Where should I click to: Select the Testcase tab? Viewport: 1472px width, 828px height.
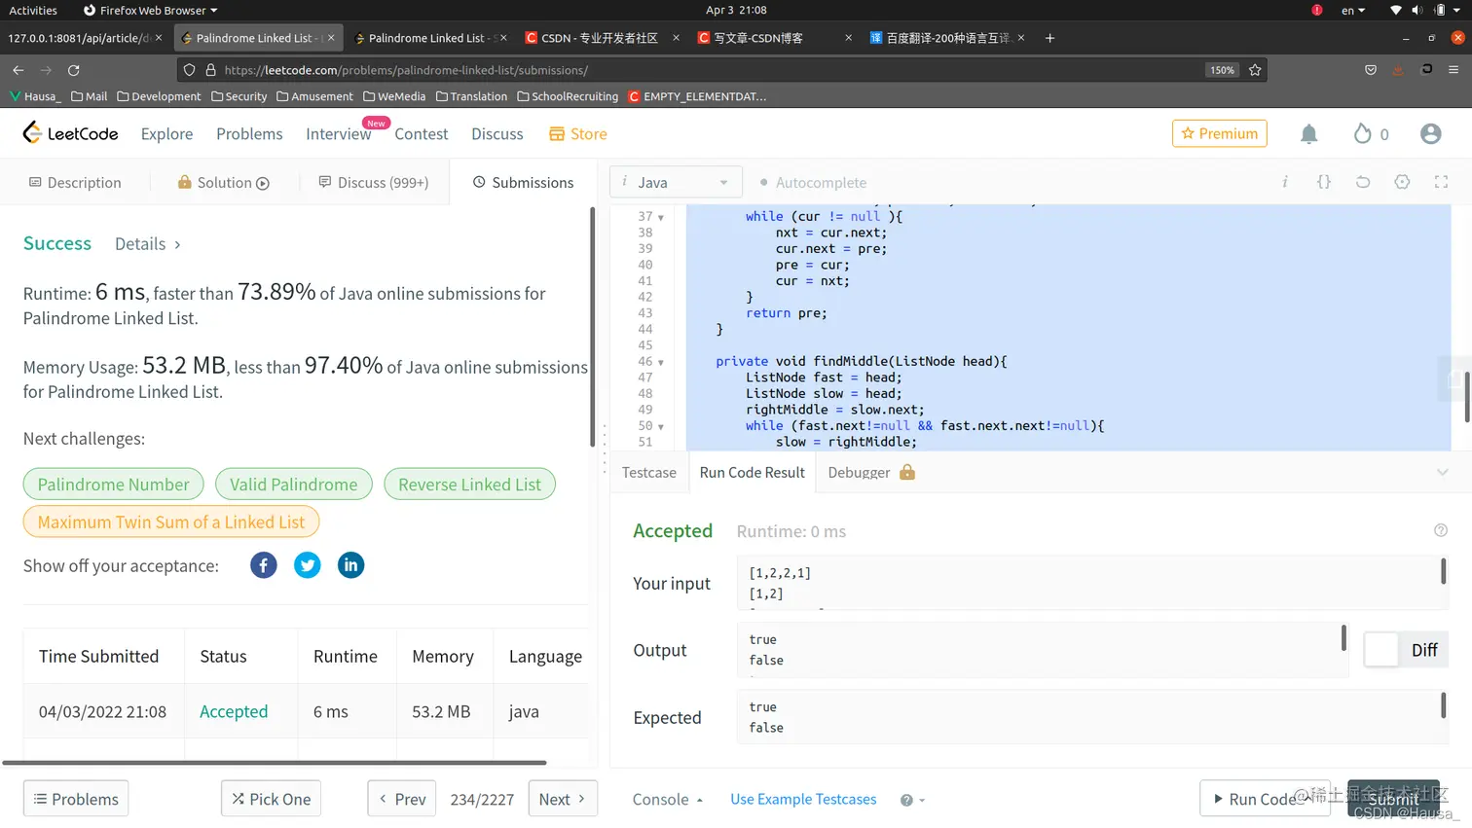pyautogui.click(x=649, y=472)
